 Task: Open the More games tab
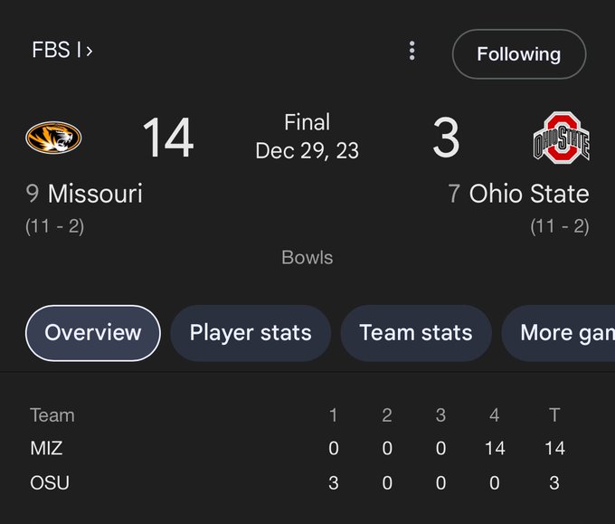click(559, 333)
